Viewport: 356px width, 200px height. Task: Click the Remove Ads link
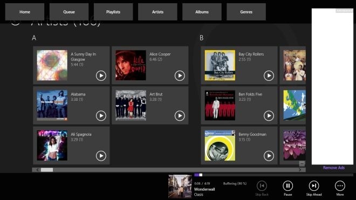tap(334, 168)
